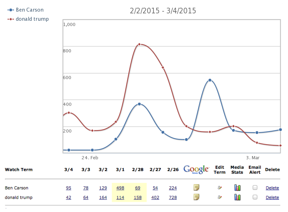Screen dimensions: 288x212
Task: Open Ben Carson 3/1 count of 498
Action: [120, 188]
